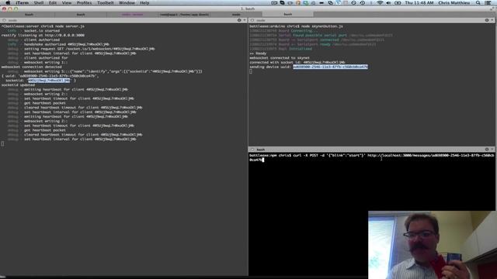The height and width of the screenshot is (279, 497).
Task: Open the View menu
Action: [67, 3]
